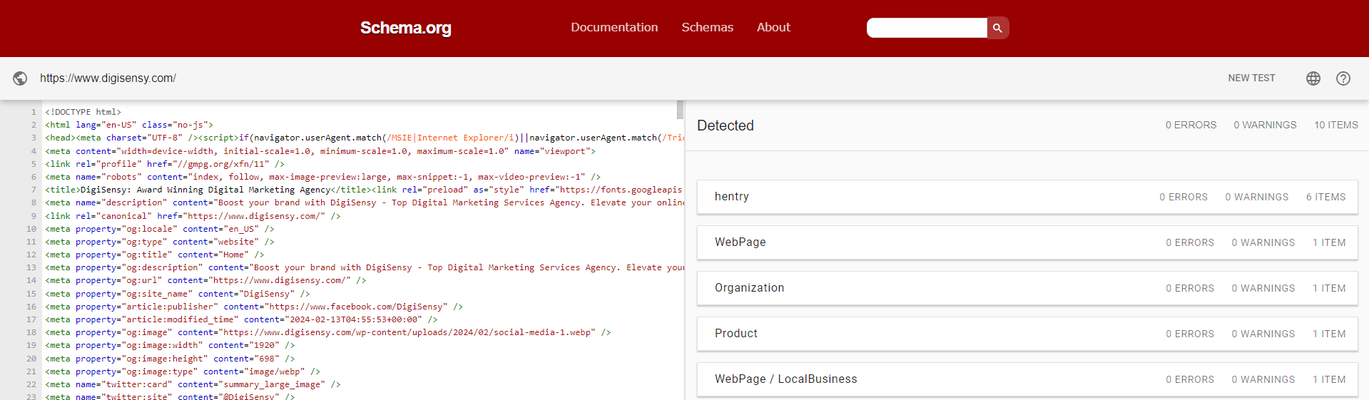
Task: Open the Schemas page
Action: [x=707, y=27]
